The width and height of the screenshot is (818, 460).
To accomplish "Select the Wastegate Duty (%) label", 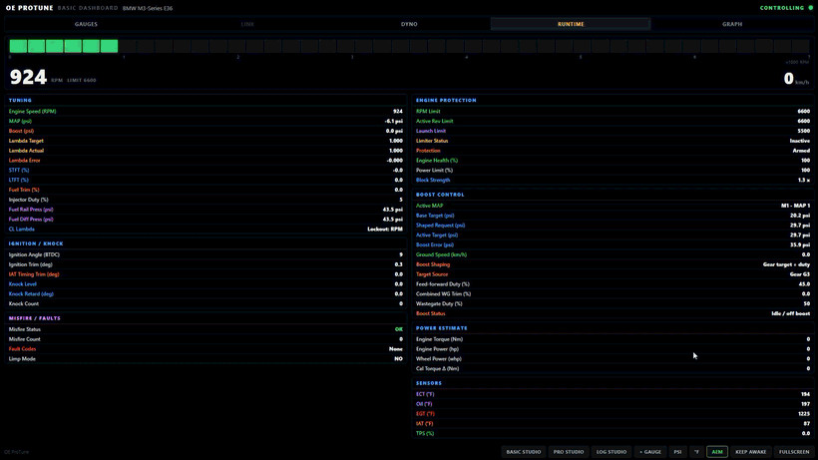I will tap(439, 303).
